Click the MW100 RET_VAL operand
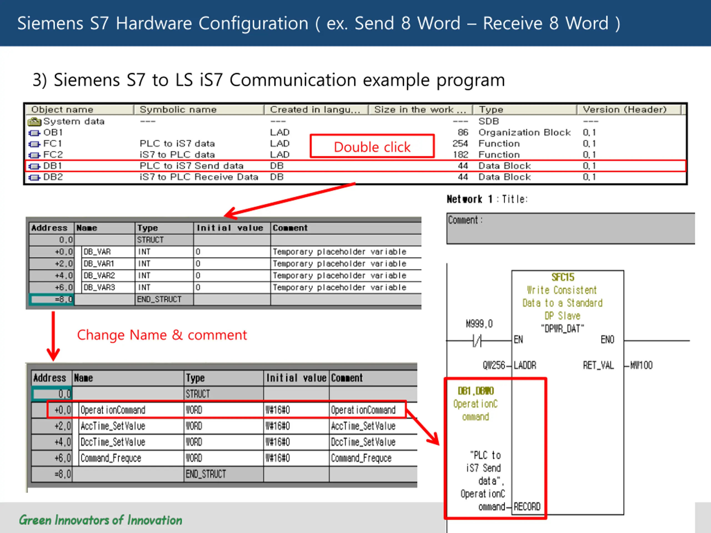 tap(641, 365)
